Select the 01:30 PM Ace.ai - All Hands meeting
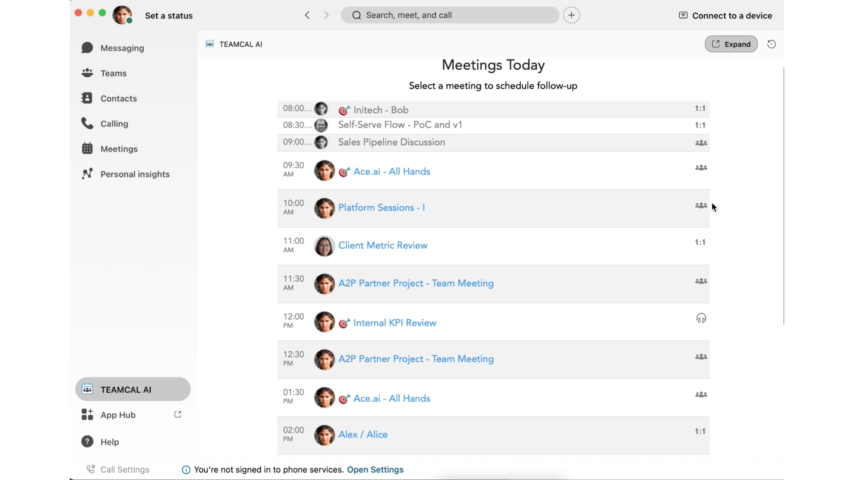 493,397
